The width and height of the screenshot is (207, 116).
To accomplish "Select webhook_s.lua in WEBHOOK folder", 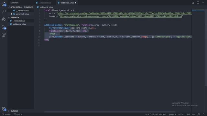I will point(21,24).
